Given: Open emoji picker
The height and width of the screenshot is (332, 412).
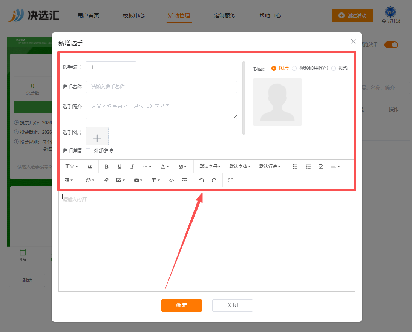Looking at the screenshot, I should tap(90, 180).
